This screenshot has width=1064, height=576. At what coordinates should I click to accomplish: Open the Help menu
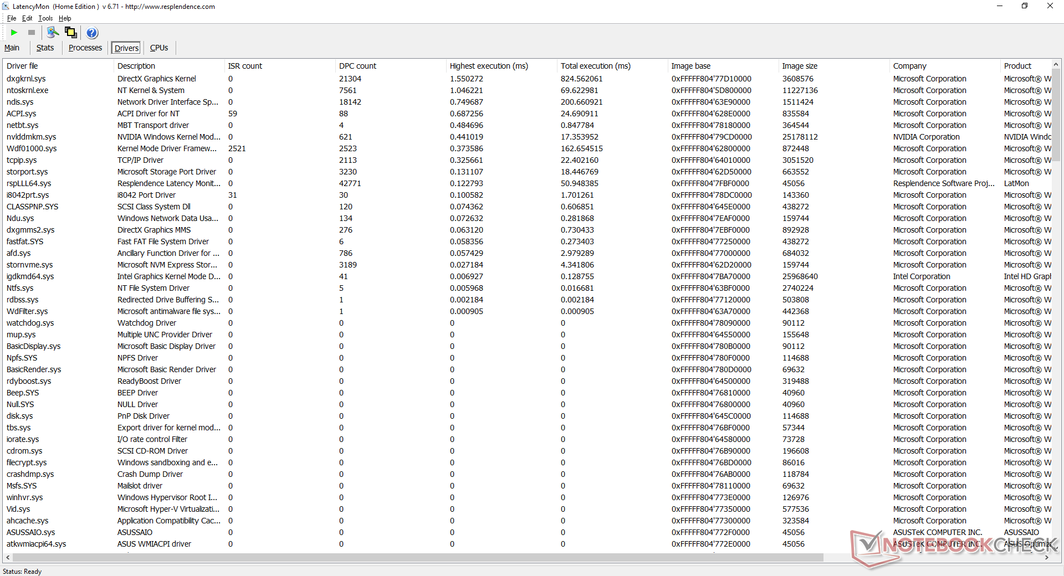point(65,18)
